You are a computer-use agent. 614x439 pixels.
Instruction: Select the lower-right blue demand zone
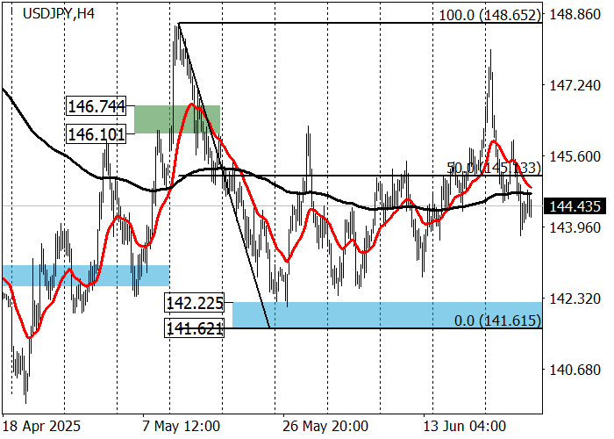(x=386, y=314)
